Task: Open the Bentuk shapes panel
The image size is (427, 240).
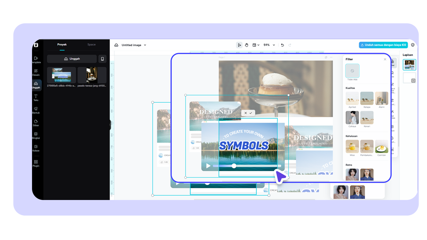Action: 36,110
